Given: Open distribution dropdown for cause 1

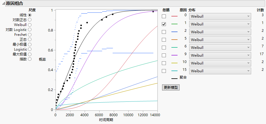Looking at the screenshot, I should (220, 24).
